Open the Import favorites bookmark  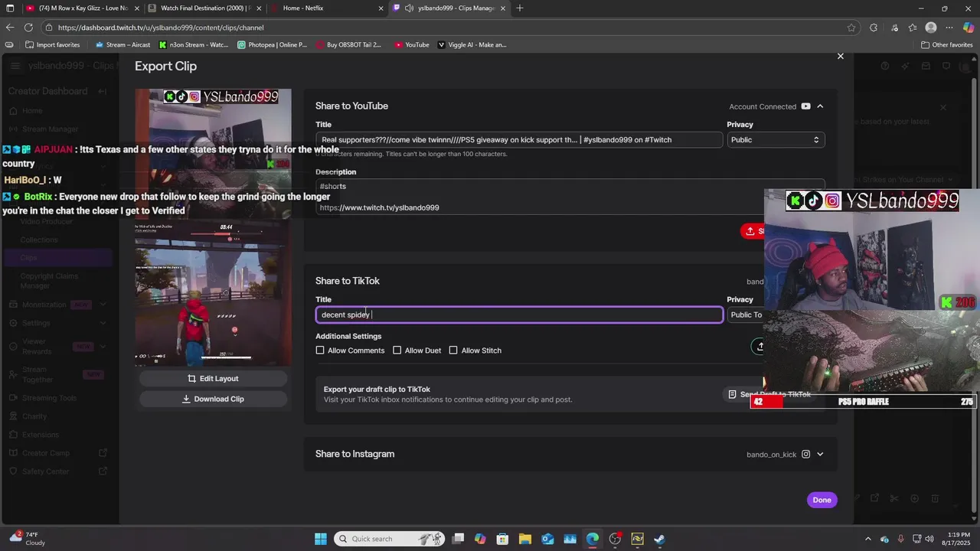53,45
